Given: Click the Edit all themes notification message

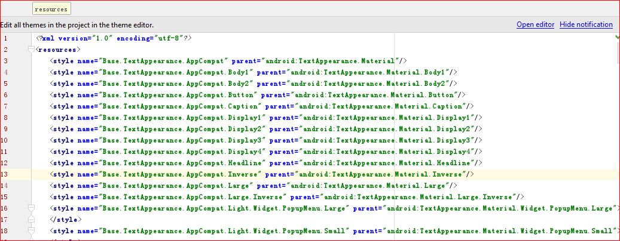Looking at the screenshot, I should click(77, 25).
